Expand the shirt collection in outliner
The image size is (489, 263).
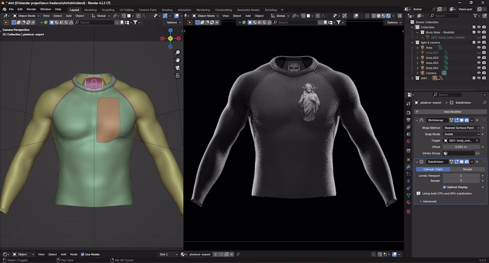tap(413, 78)
